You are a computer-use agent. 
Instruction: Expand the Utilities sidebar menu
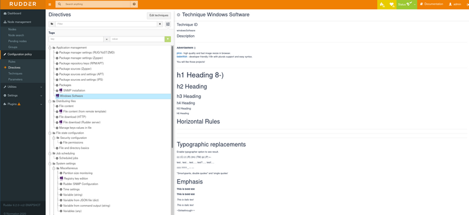click(23, 87)
